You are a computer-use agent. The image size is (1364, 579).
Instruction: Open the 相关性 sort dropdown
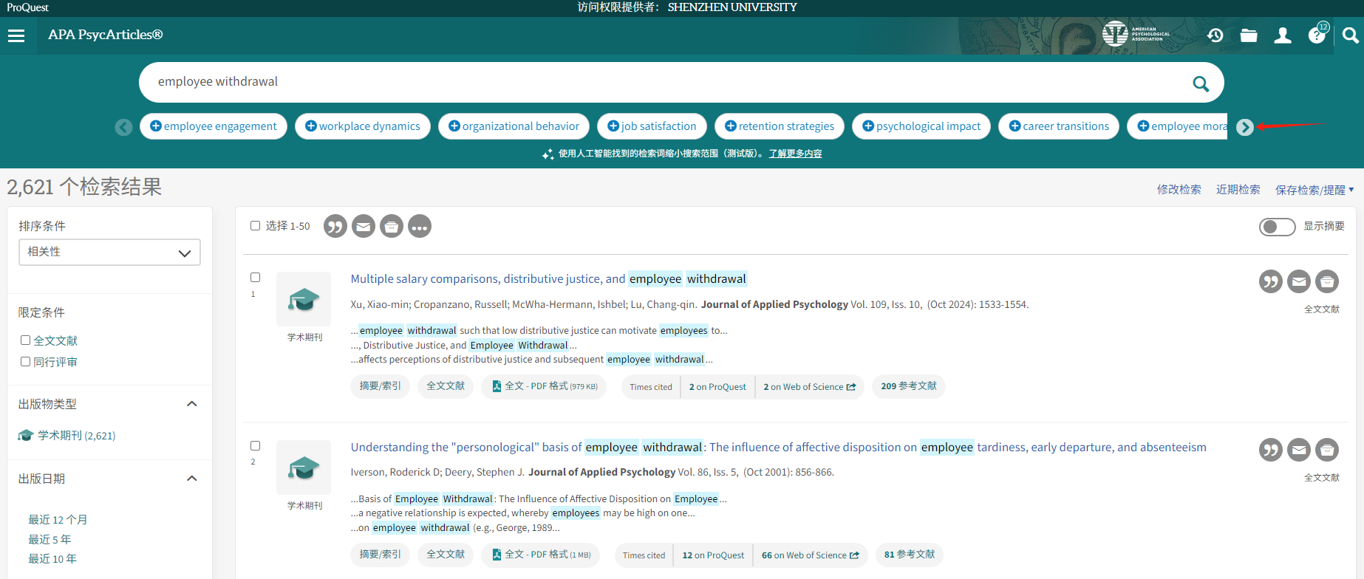[x=109, y=253]
